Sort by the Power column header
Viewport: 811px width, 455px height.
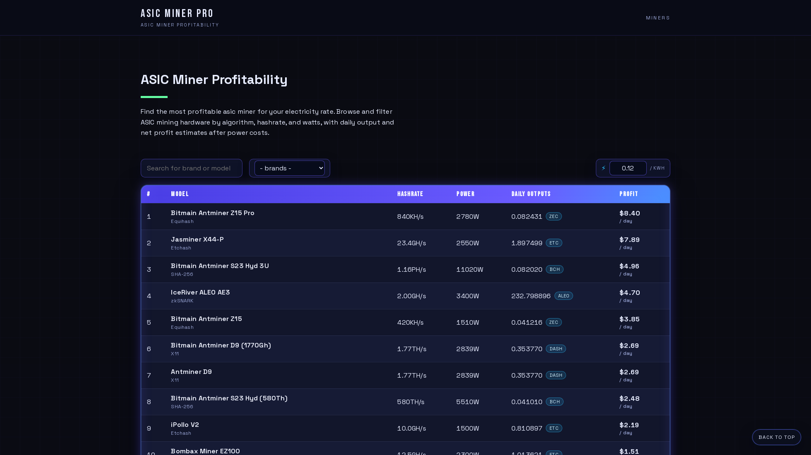click(x=465, y=194)
